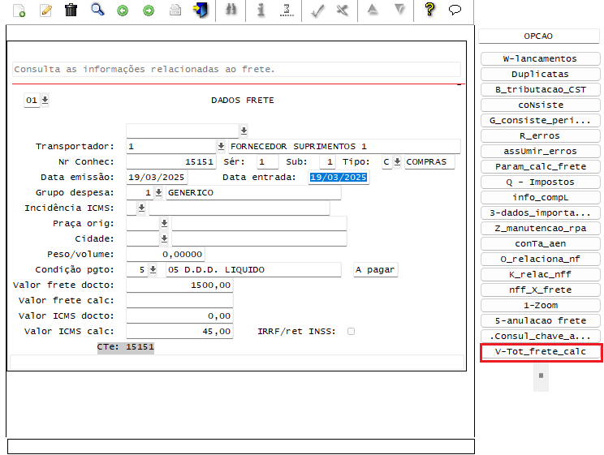The width and height of the screenshot is (604, 455).
Task: Click the Valor frete docto field
Action: click(179, 285)
